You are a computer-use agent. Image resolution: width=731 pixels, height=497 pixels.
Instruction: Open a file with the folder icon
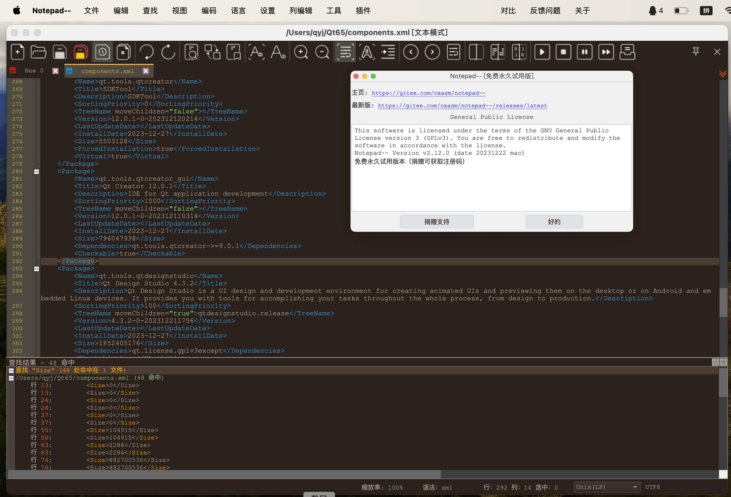point(39,52)
